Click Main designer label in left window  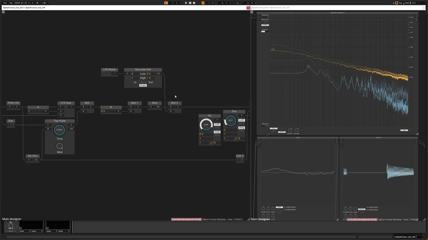pos(12,219)
